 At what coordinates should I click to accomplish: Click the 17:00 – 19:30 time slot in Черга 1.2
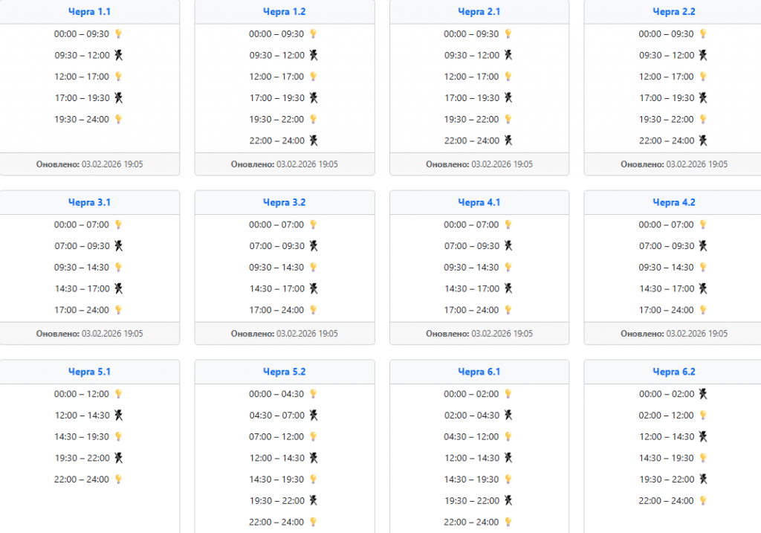[x=277, y=98]
